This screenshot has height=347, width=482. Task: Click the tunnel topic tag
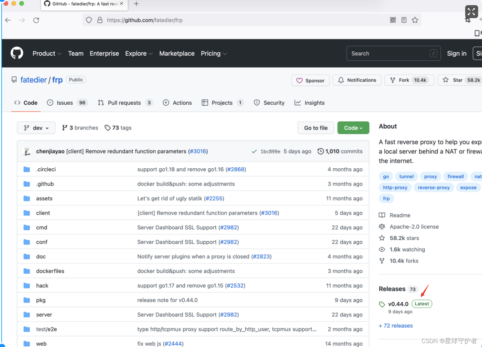(x=406, y=176)
